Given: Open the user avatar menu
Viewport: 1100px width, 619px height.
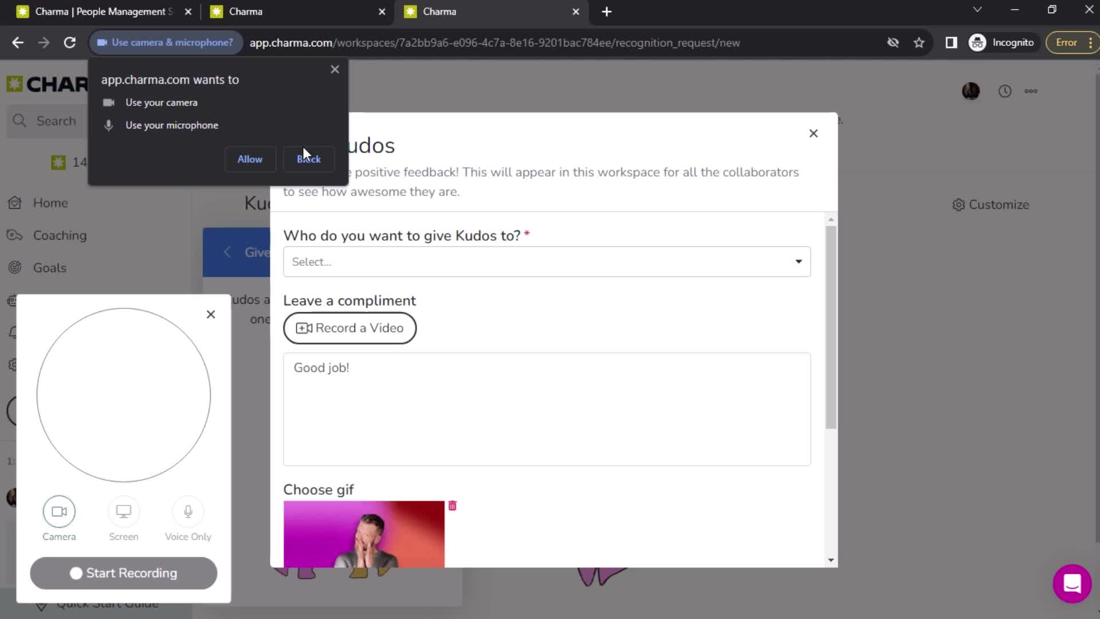Looking at the screenshot, I should 971,91.
